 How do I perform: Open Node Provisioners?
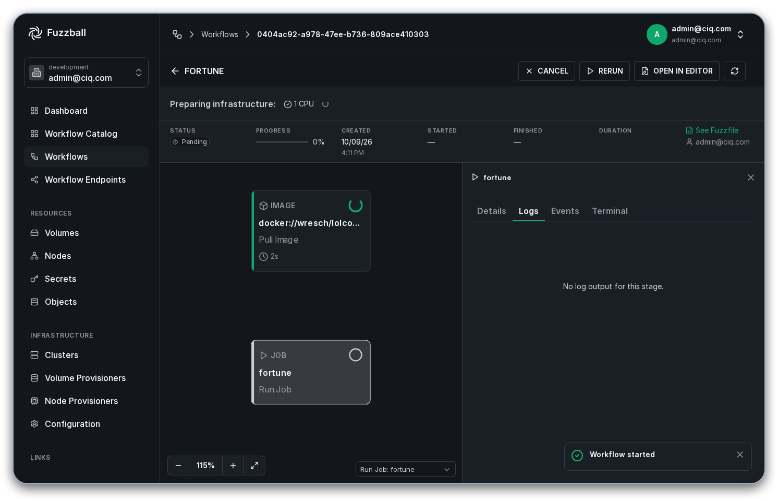[86, 401]
